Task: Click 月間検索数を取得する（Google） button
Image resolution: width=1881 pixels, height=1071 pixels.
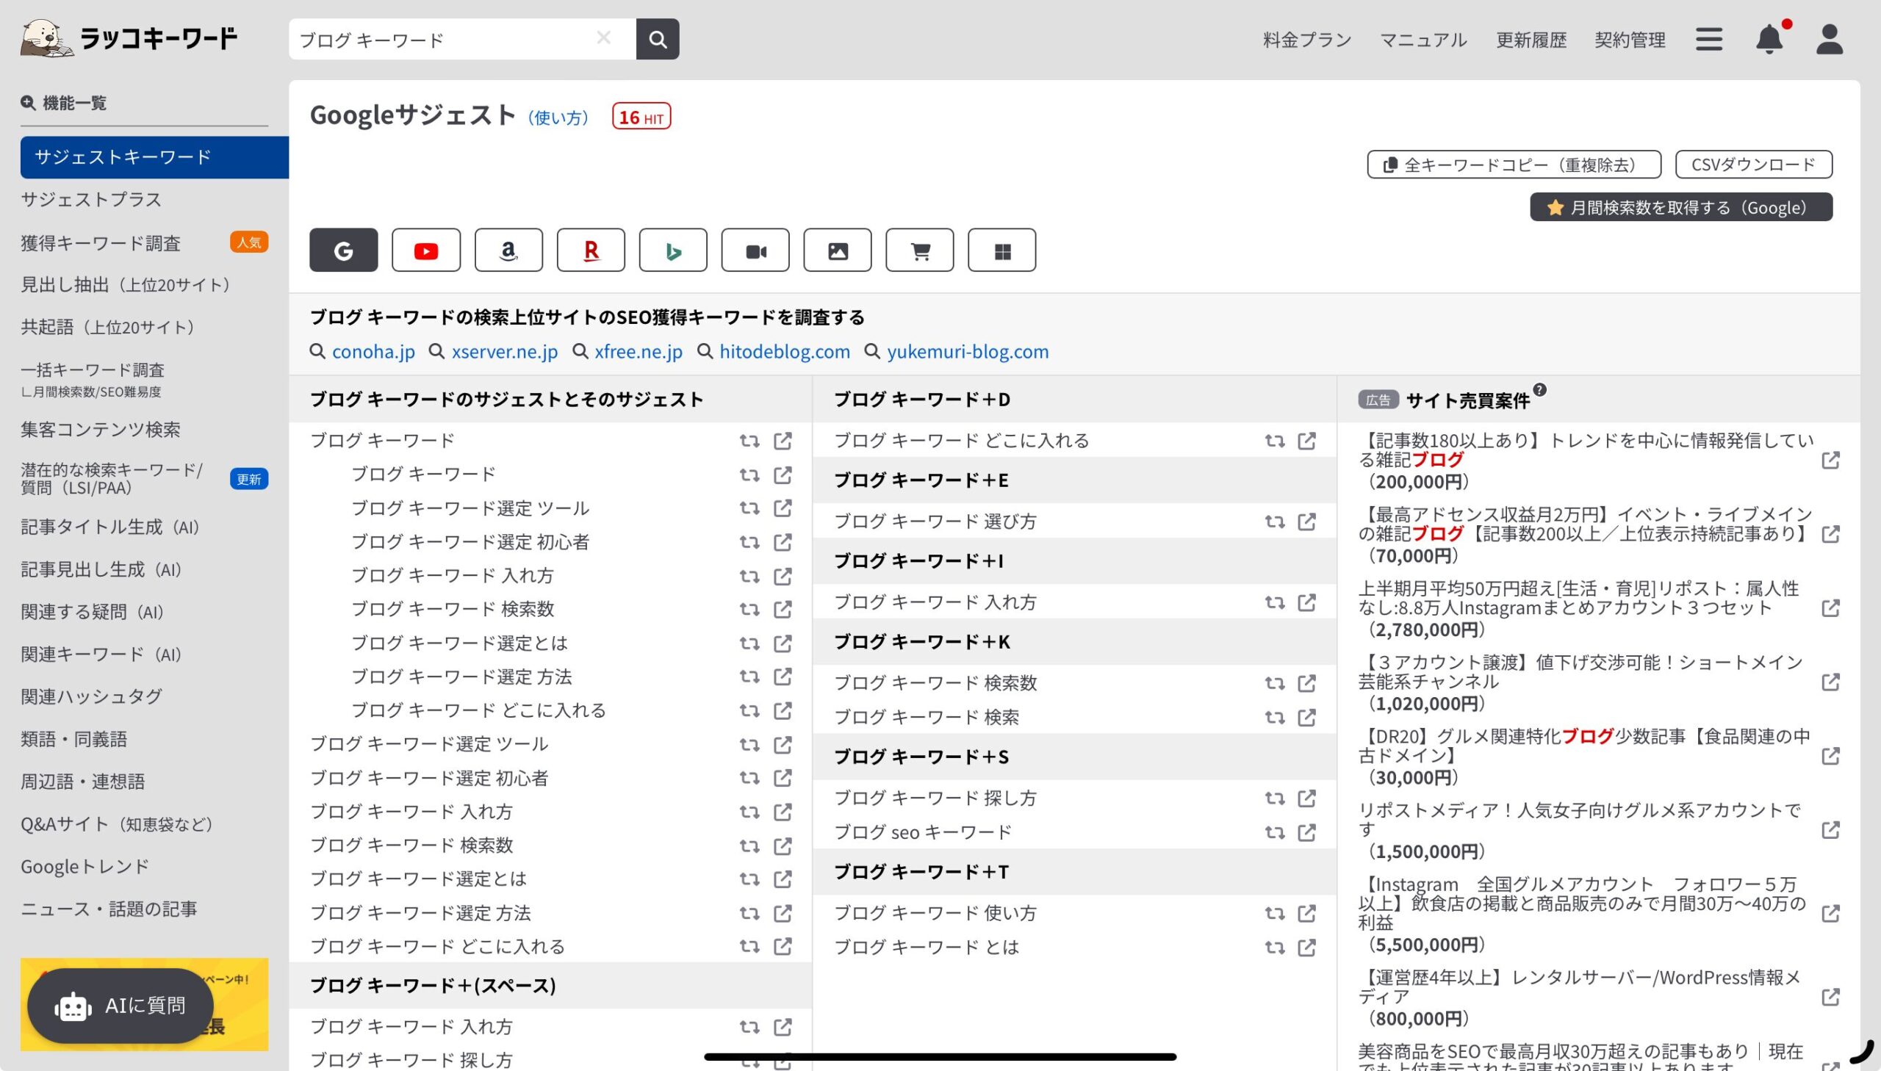Action: pos(1681,206)
